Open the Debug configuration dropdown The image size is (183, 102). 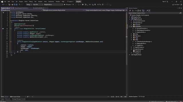pyautogui.click(x=29, y=5)
